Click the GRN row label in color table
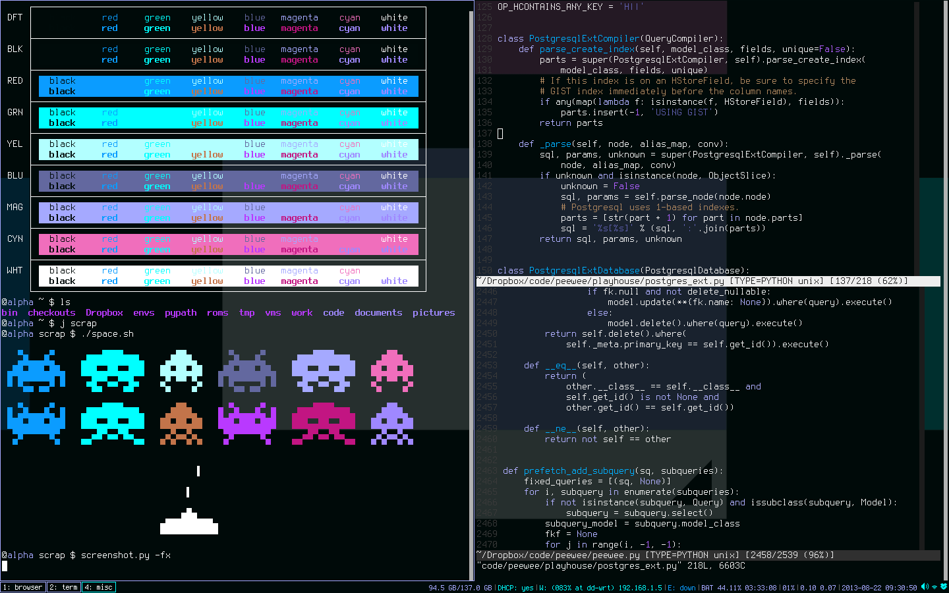This screenshot has width=949, height=593. coord(14,113)
